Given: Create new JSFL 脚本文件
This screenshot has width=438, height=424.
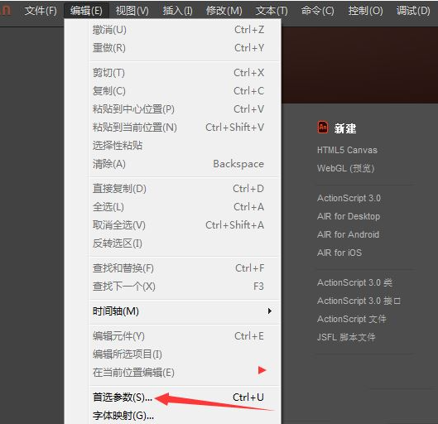Looking at the screenshot, I should tap(346, 337).
